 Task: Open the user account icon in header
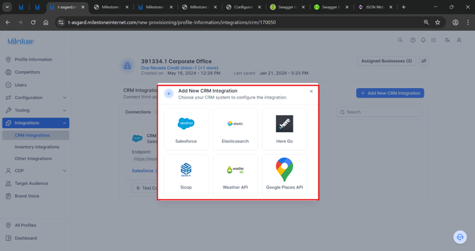459,40
